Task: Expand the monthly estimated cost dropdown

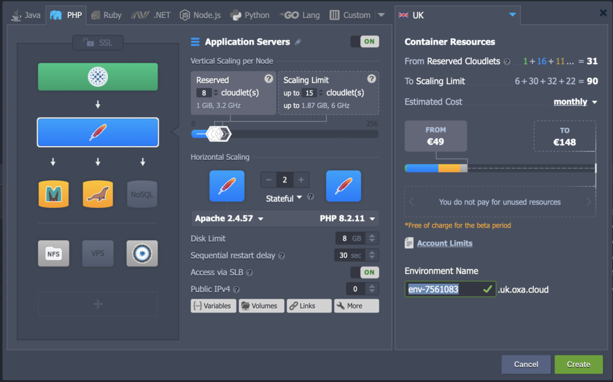Action: click(x=575, y=102)
